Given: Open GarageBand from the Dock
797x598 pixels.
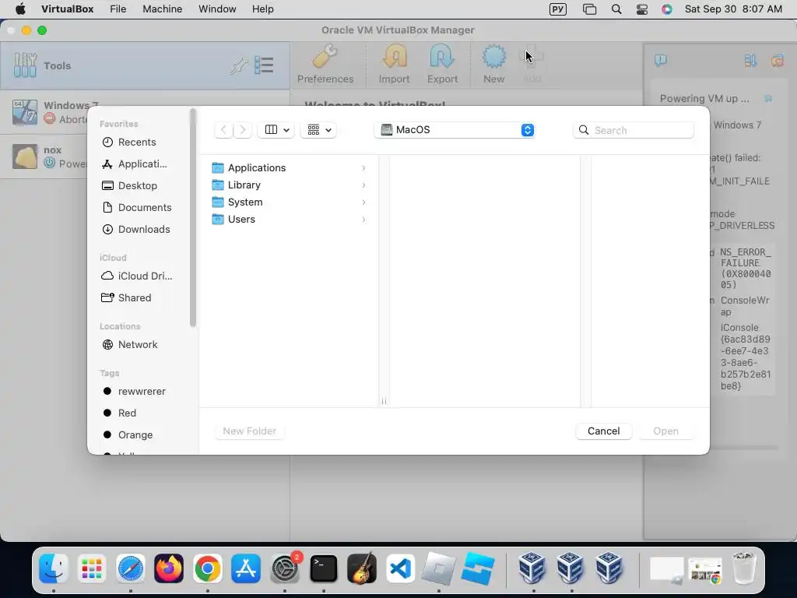Looking at the screenshot, I should pyautogui.click(x=362, y=568).
